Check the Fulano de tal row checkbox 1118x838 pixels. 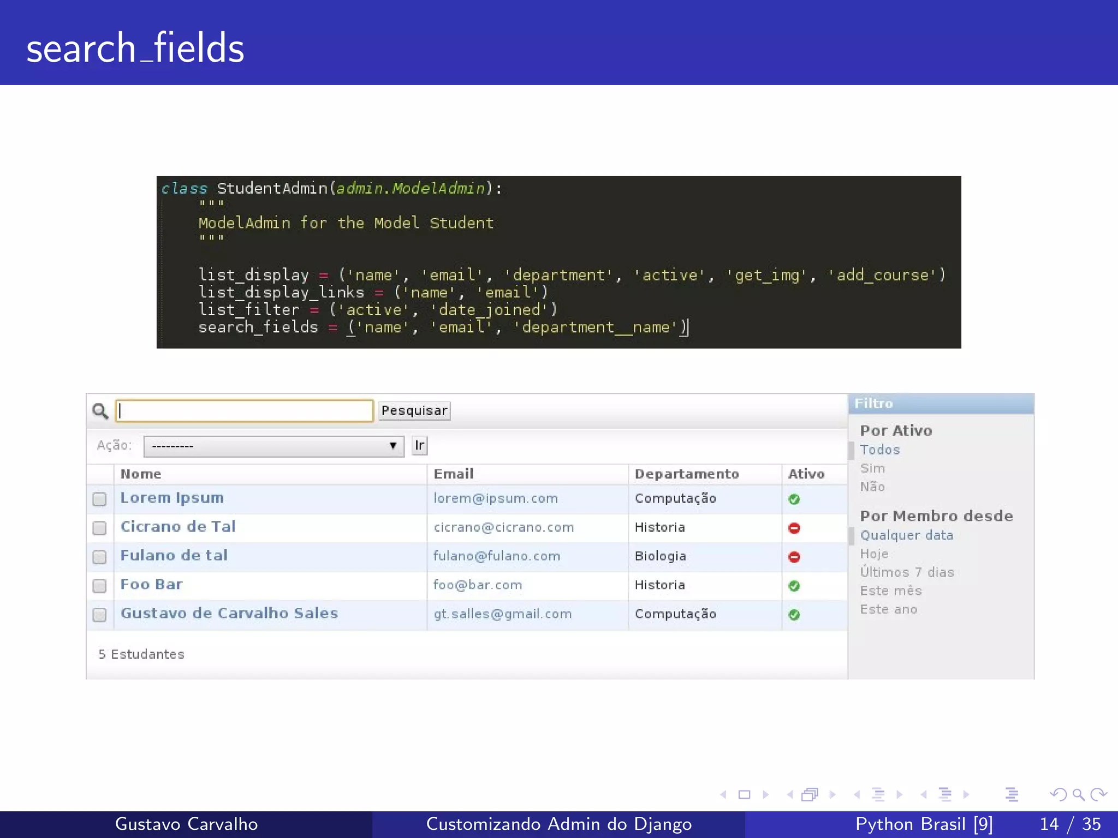point(99,557)
